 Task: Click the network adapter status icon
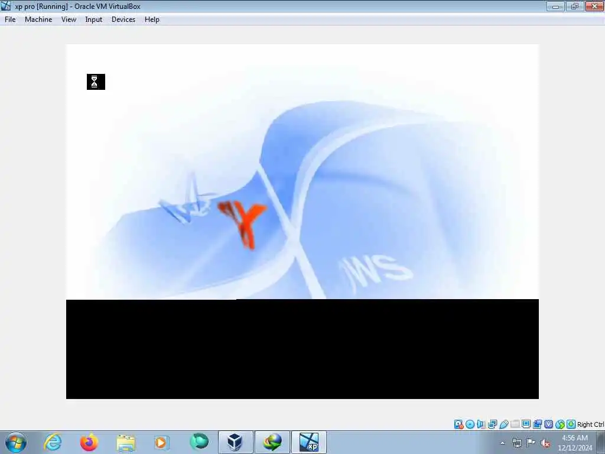(492, 424)
